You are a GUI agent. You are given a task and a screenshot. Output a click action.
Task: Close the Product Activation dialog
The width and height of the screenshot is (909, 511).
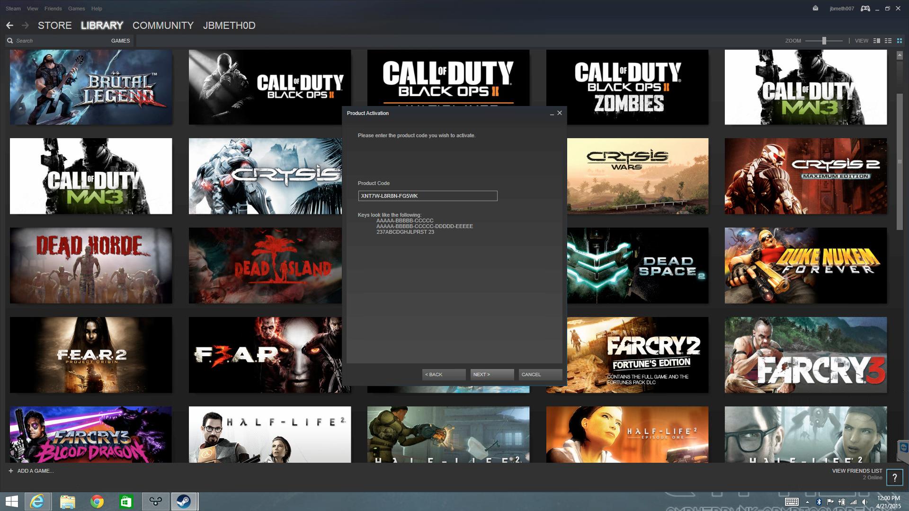(x=560, y=113)
